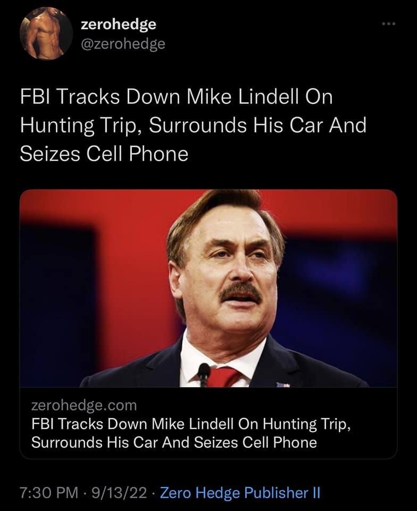The image size is (417, 511).
Task: Click "Seizes Cell Phone" on tweet's last line
Action: pyautogui.click(x=104, y=154)
